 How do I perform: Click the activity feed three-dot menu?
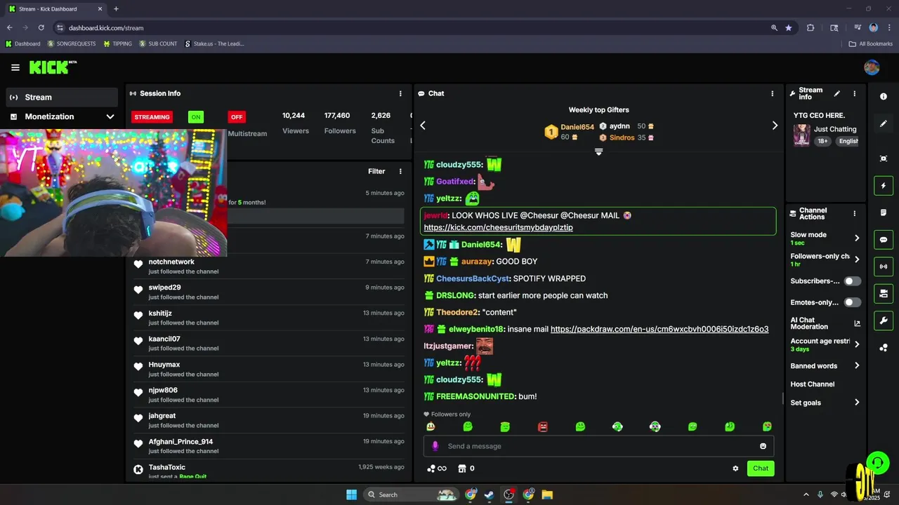400,171
